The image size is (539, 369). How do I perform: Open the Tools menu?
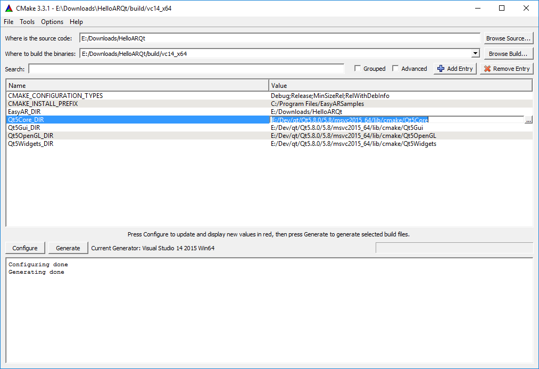pos(27,22)
